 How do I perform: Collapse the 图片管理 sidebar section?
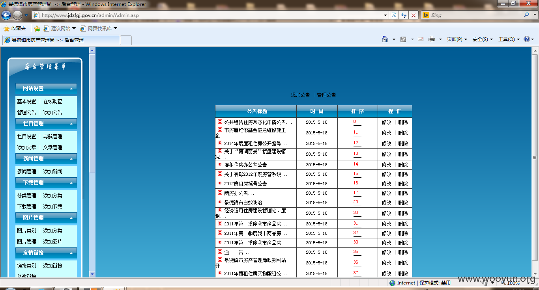pyautogui.click(x=46, y=217)
